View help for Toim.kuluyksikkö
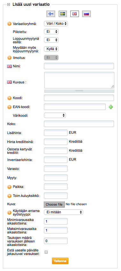 click(9, 196)
